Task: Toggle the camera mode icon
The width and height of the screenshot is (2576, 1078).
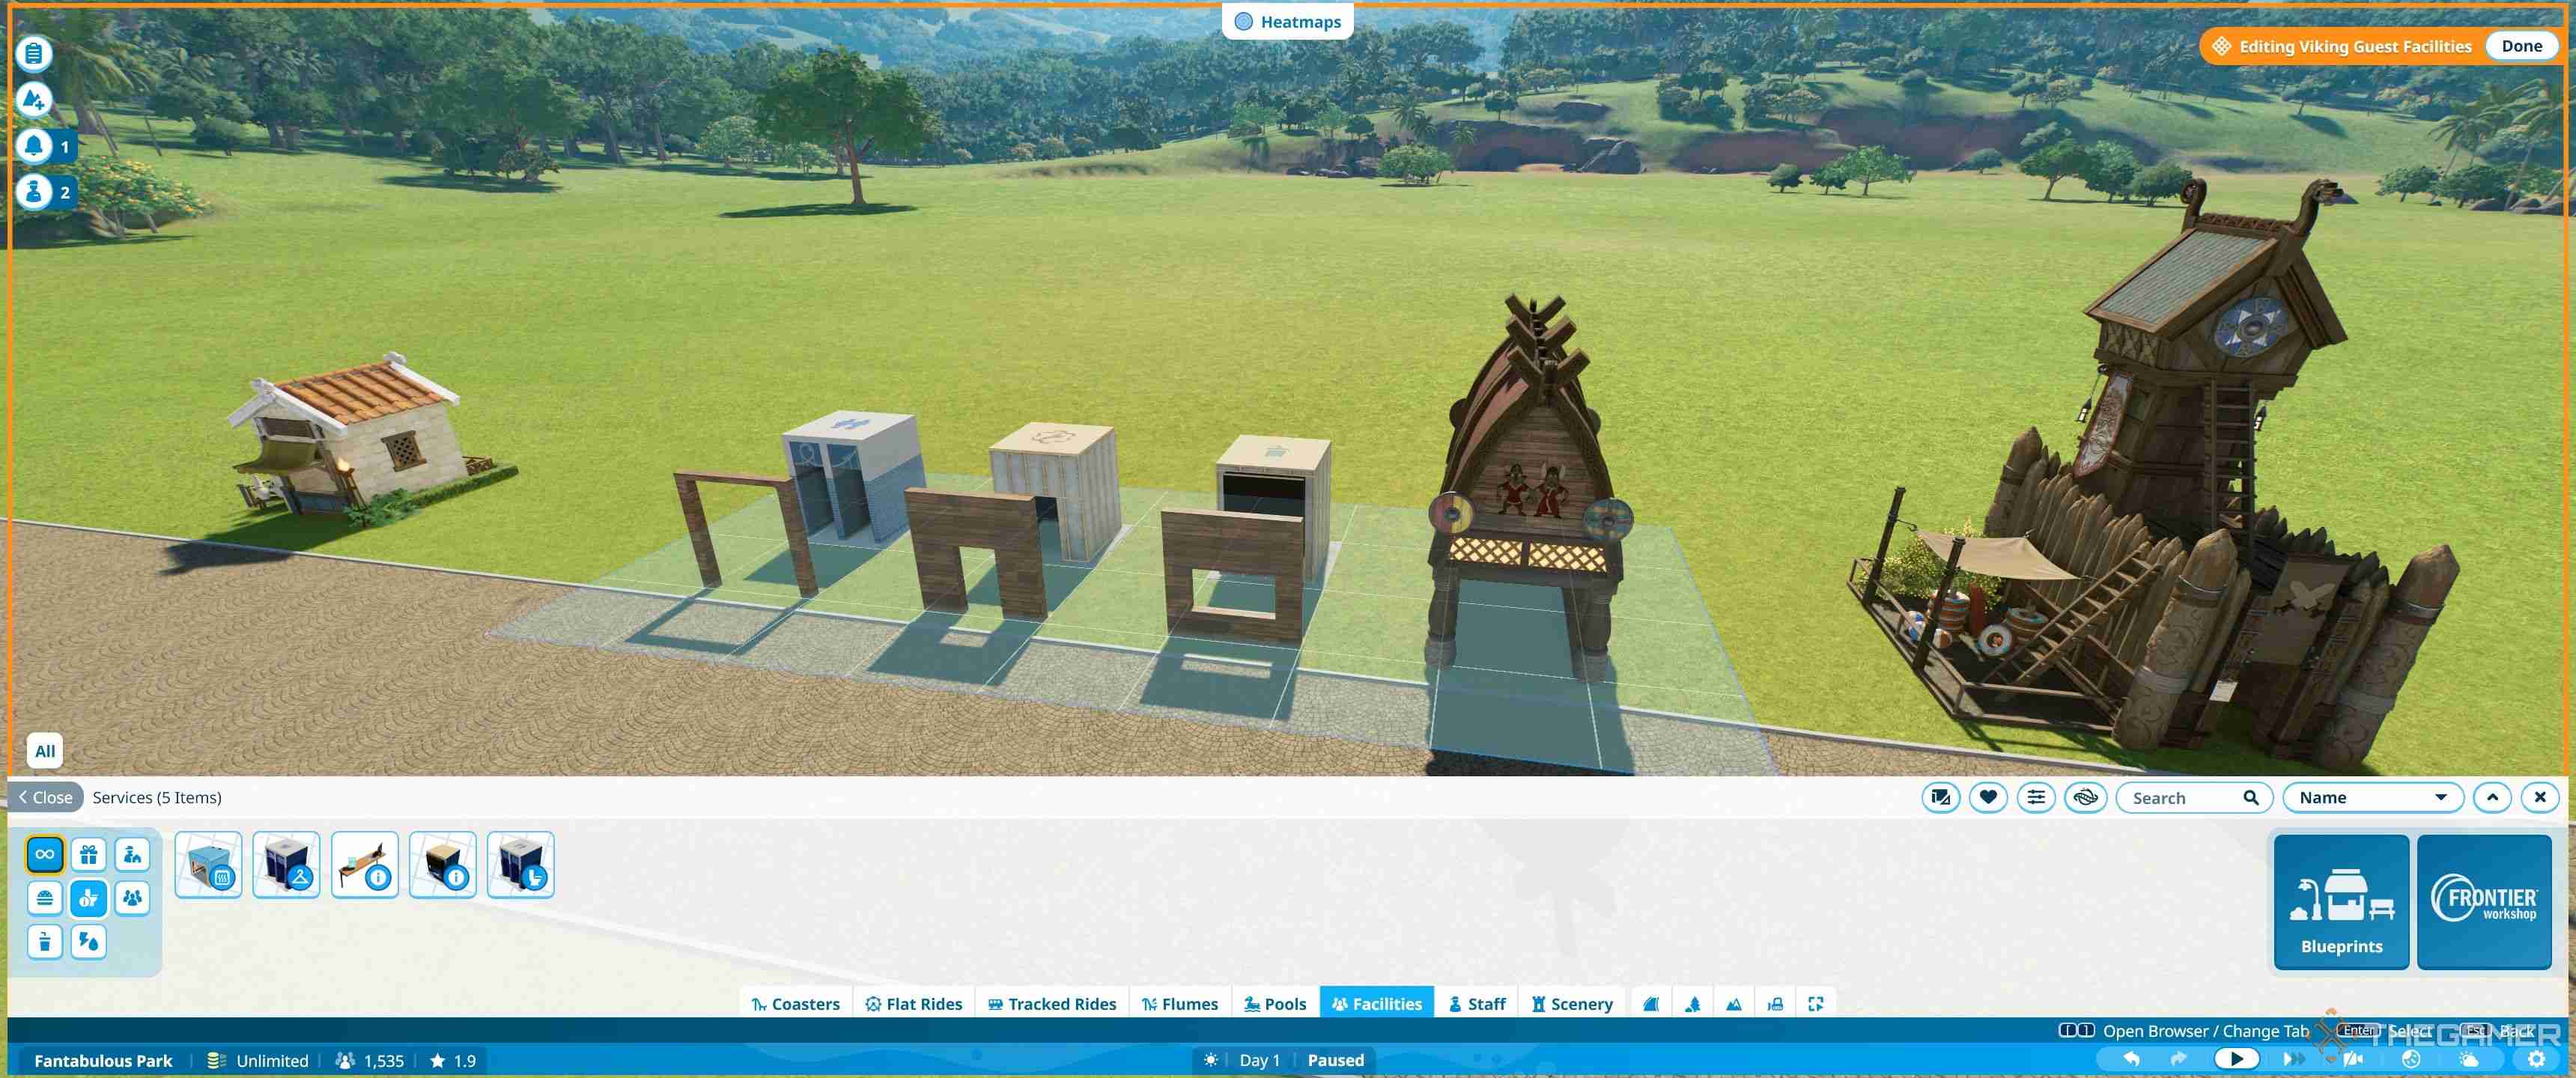Action: click(x=2354, y=1059)
